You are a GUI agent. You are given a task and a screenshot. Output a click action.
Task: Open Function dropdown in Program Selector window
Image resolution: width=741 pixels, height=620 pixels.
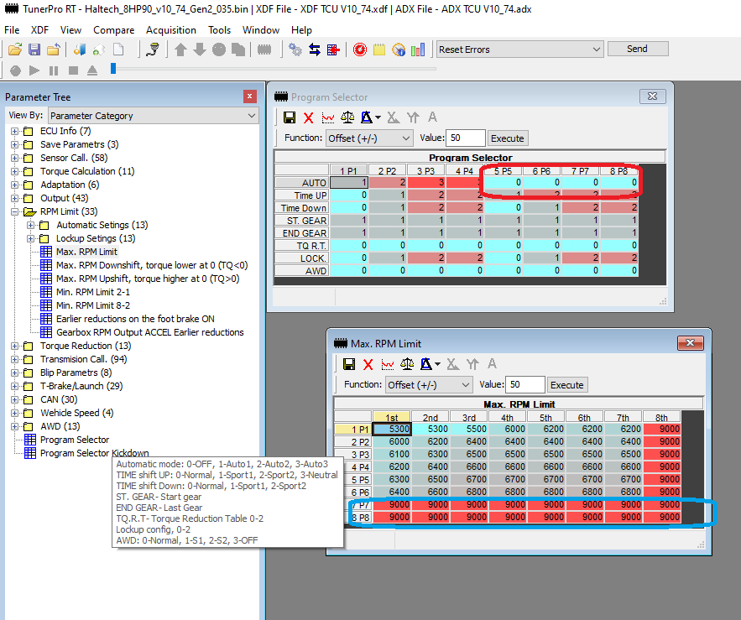[x=405, y=138]
